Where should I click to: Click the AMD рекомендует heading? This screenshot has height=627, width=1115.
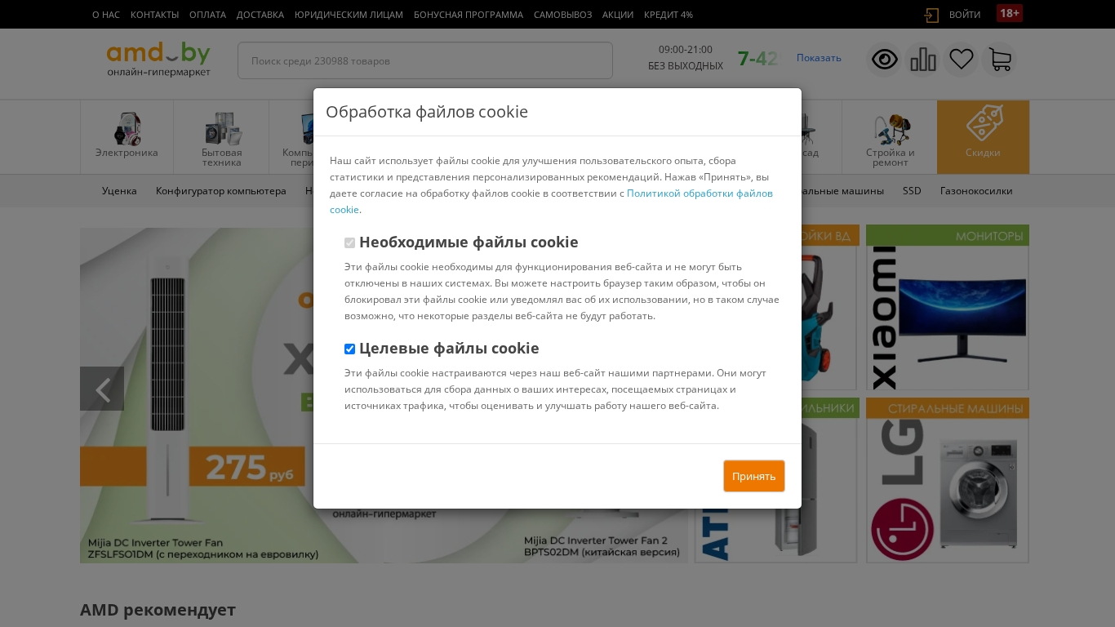tap(158, 610)
